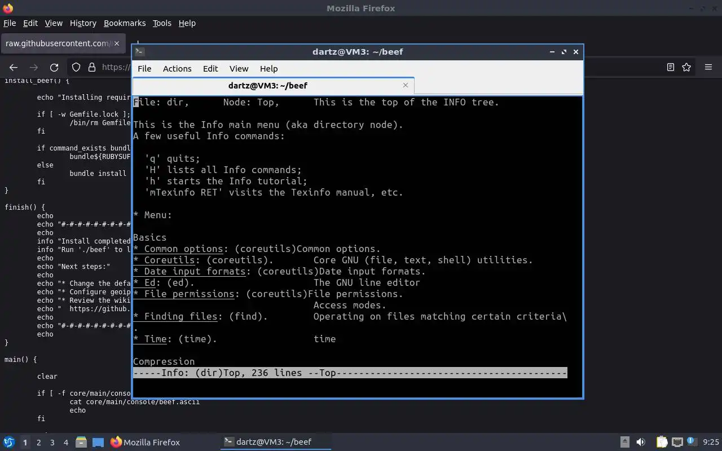
Task: Follow the Coreutils info menu link
Action: pyautogui.click(x=169, y=260)
